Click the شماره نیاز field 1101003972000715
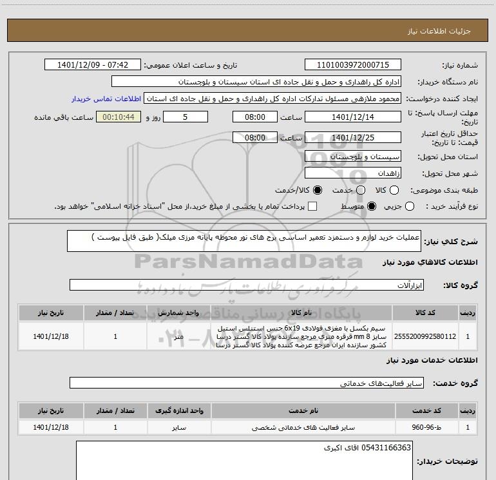This screenshot has height=480, width=496. [353, 65]
